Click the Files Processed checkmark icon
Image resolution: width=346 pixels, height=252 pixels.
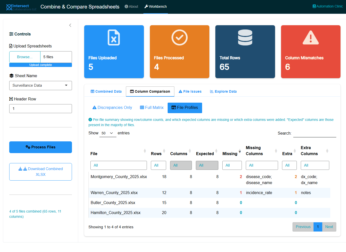pyautogui.click(x=179, y=38)
